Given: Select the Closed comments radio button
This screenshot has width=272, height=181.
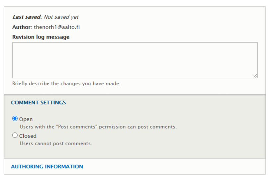Looking at the screenshot, I should pos(15,135).
